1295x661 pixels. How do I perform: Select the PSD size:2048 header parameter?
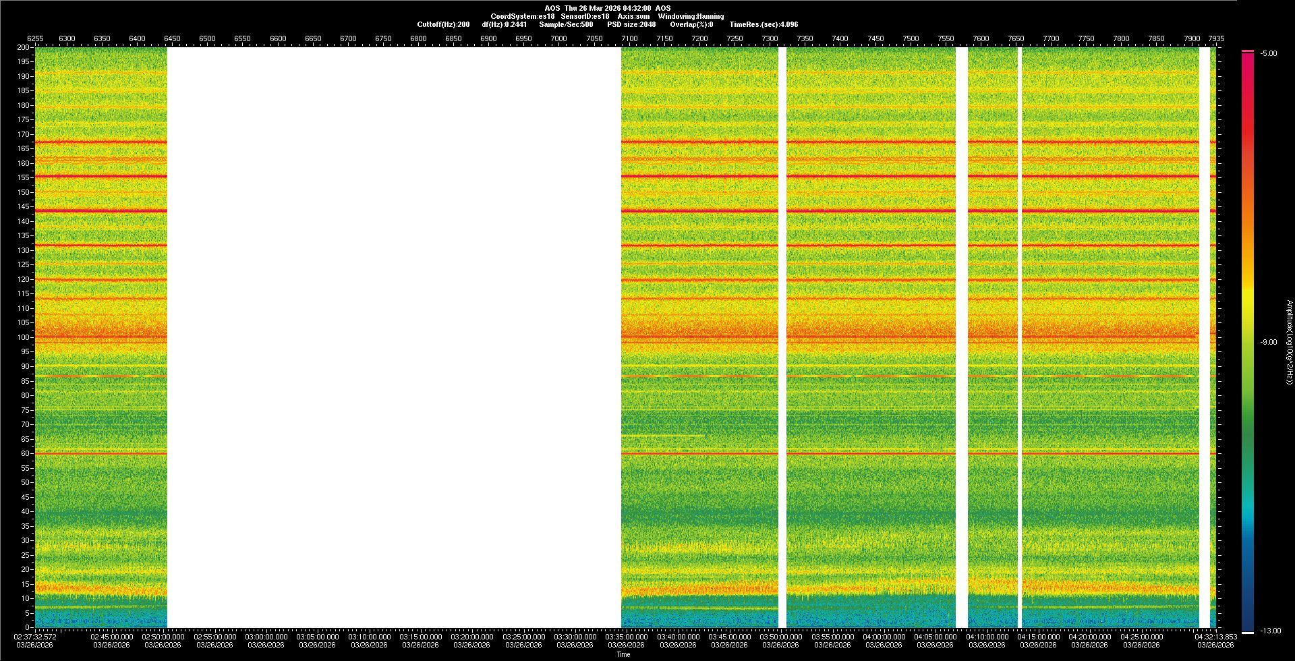[631, 24]
